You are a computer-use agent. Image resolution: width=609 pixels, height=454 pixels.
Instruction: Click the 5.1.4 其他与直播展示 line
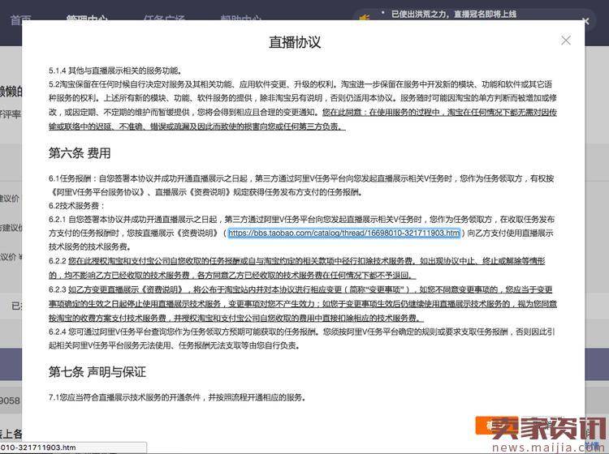coord(115,71)
